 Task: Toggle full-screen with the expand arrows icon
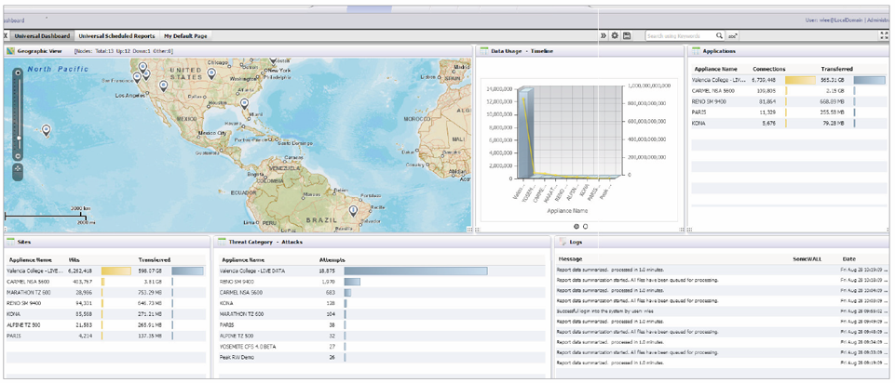[x=885, y=36]
